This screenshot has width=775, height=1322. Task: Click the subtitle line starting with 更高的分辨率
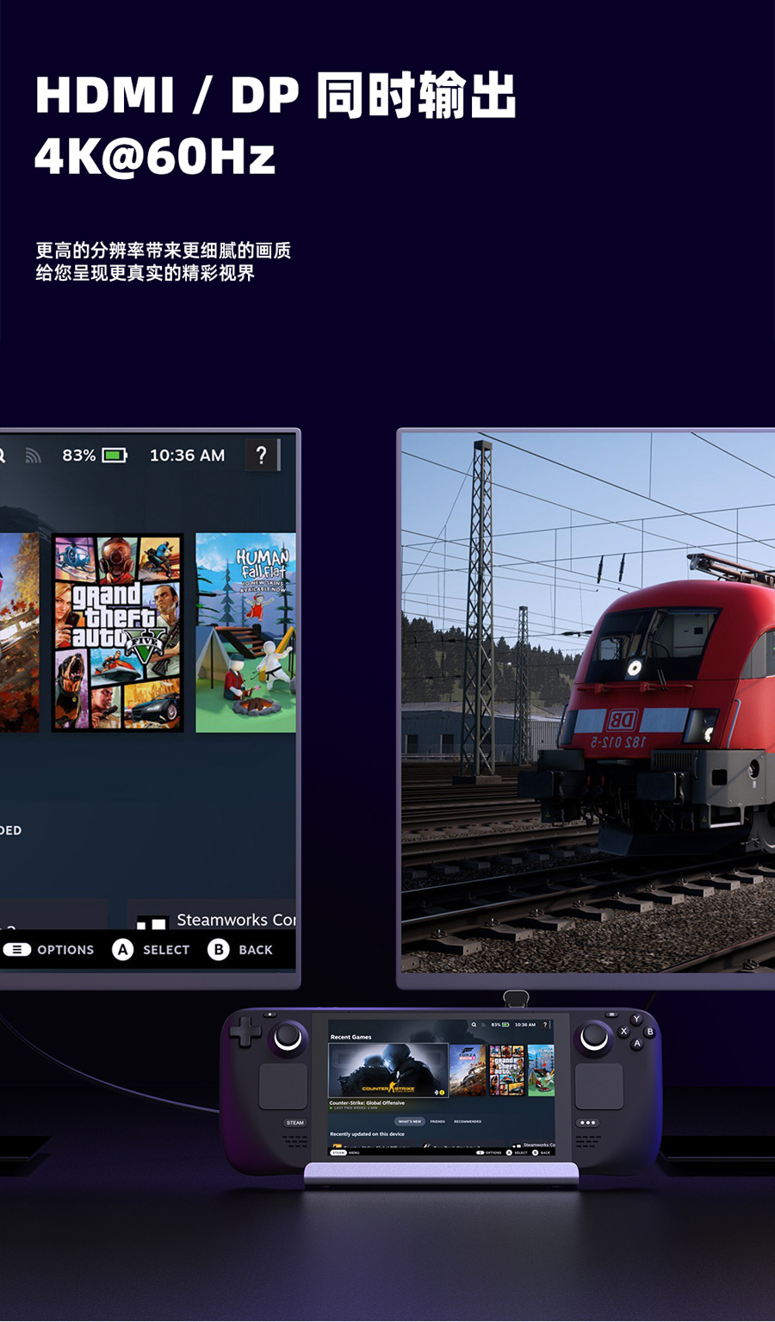point(164,251)
